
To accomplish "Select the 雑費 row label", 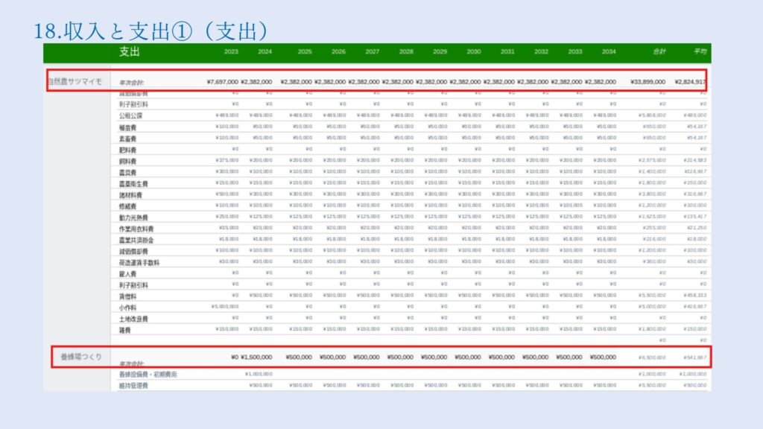I will (125, 330).
